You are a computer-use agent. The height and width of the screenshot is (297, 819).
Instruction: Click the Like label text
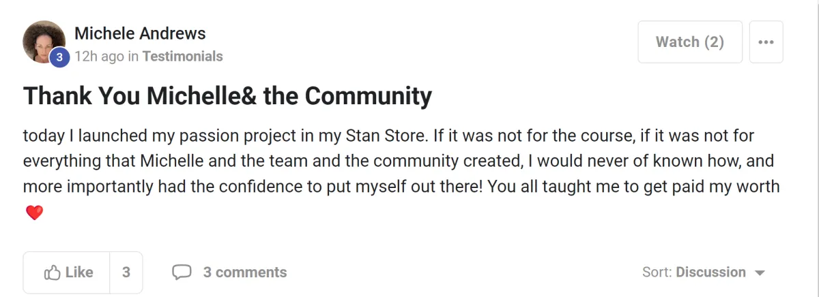click(79, 272)
